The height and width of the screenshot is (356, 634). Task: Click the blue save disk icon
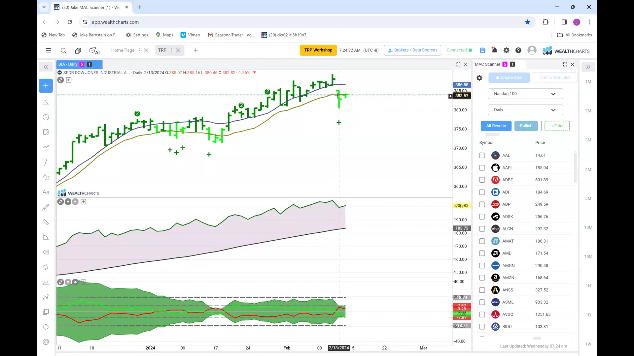pyautogui.click(x=482, y=50)
